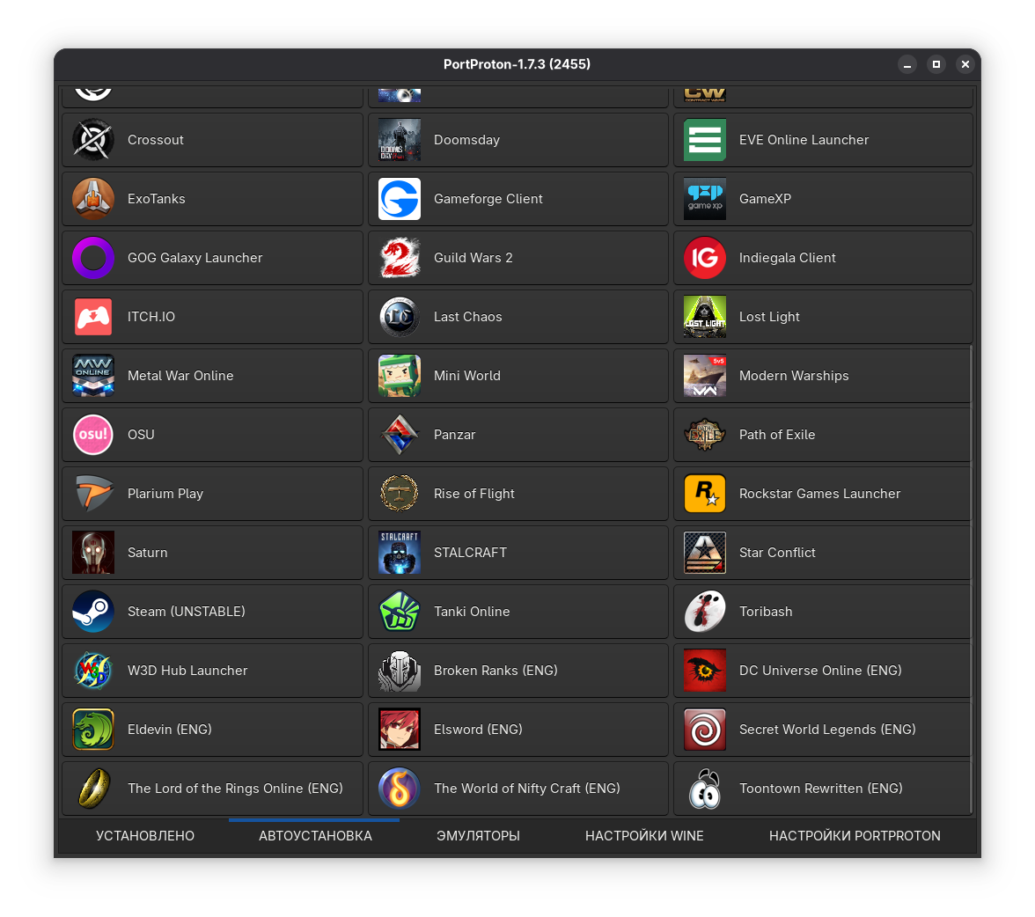The width and height of the screenshot is (1035, 917).
Task: Click the EVE Online Launcher green icon
Action: pyautogui.click(x=704, y=140)
